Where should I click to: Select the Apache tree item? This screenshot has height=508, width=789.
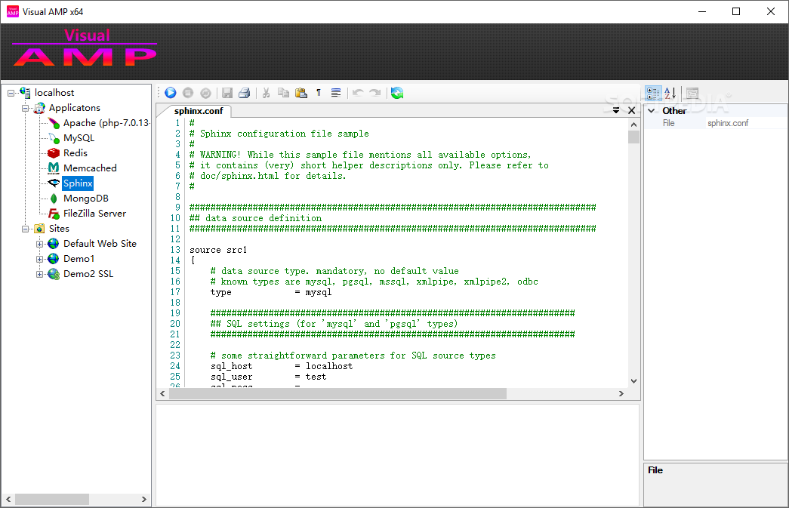pos(106,123)
